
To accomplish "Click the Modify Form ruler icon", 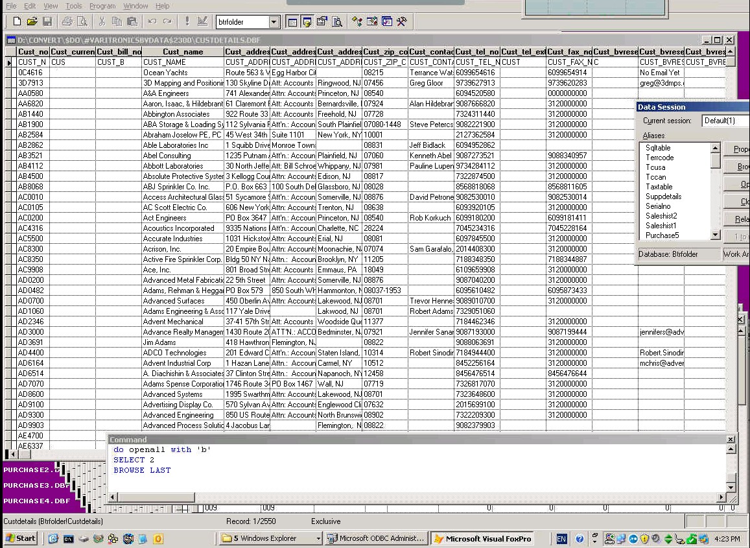I will click(202, 21).
